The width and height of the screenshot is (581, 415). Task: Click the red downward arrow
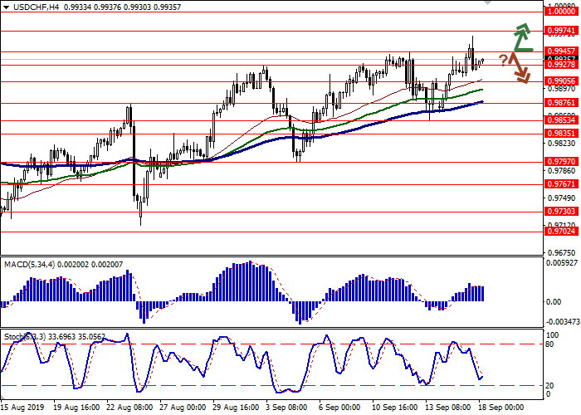pyautogui.click(x=521, y=69)
